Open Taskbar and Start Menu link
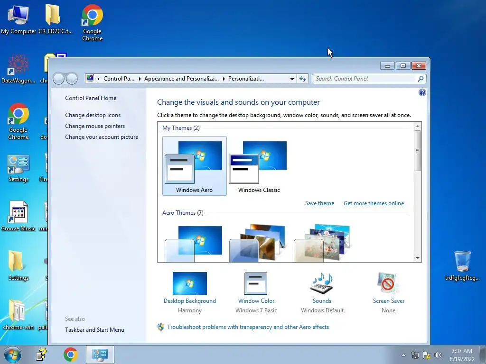The width and height of the screenshot is (486, 364). [x=94, y=330]
